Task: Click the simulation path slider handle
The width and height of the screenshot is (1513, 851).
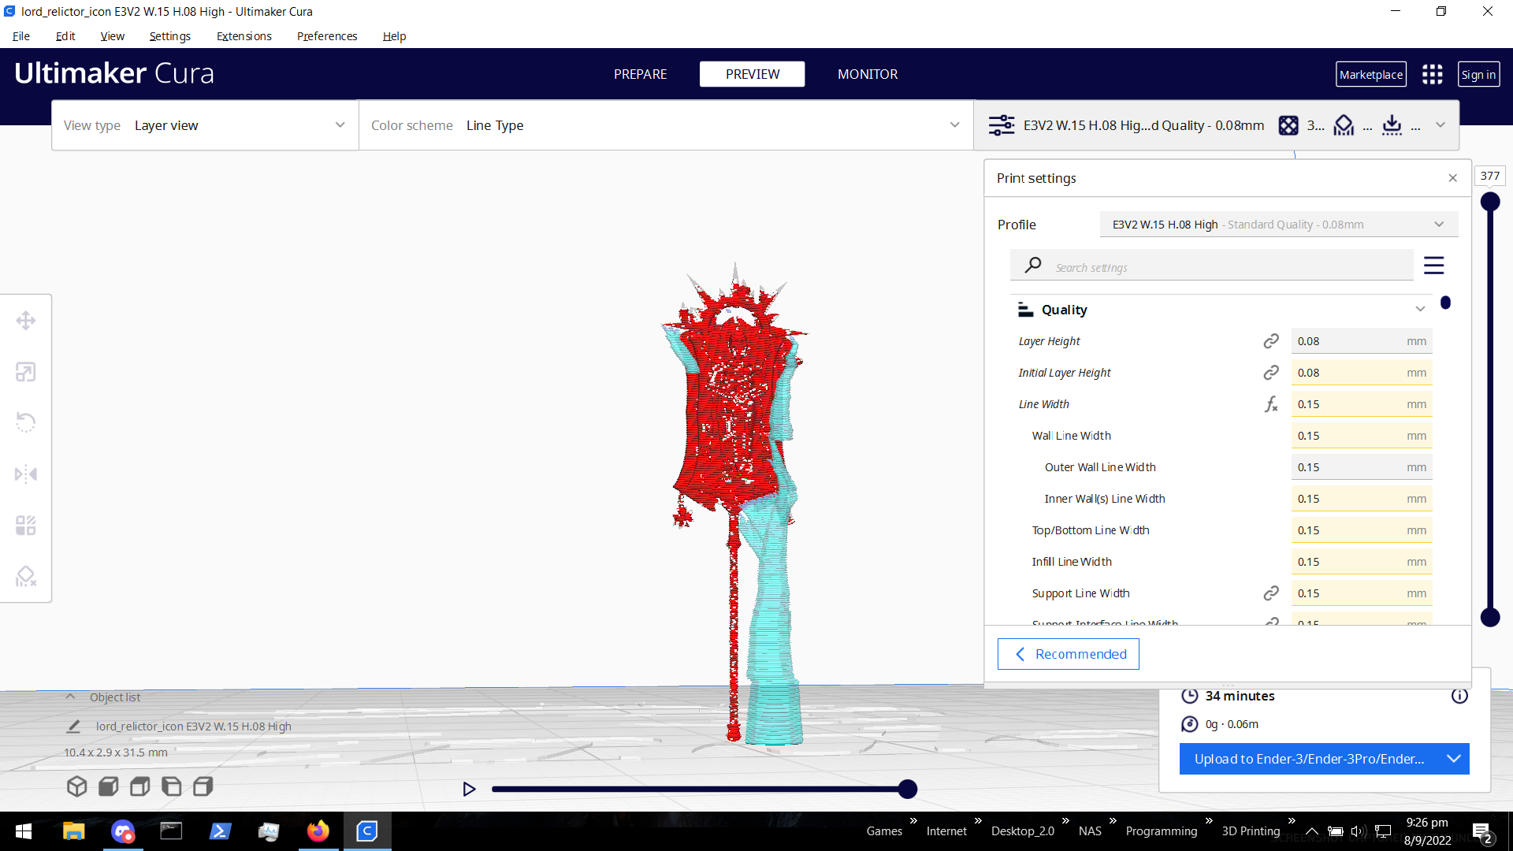Action: [x=908, y=789]
